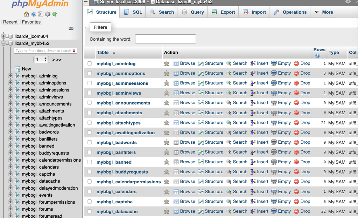This screenshot has height=218, width=358.
Task: Click Rows column help icon
Action: [x=318, y=56]
